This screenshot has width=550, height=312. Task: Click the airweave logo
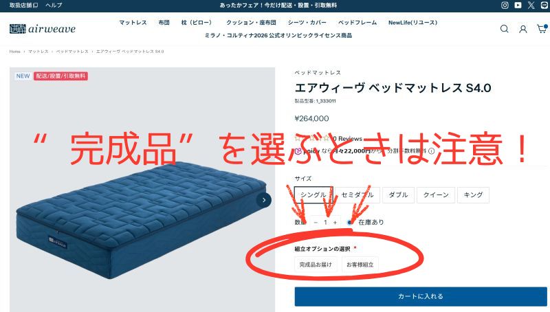43,29
